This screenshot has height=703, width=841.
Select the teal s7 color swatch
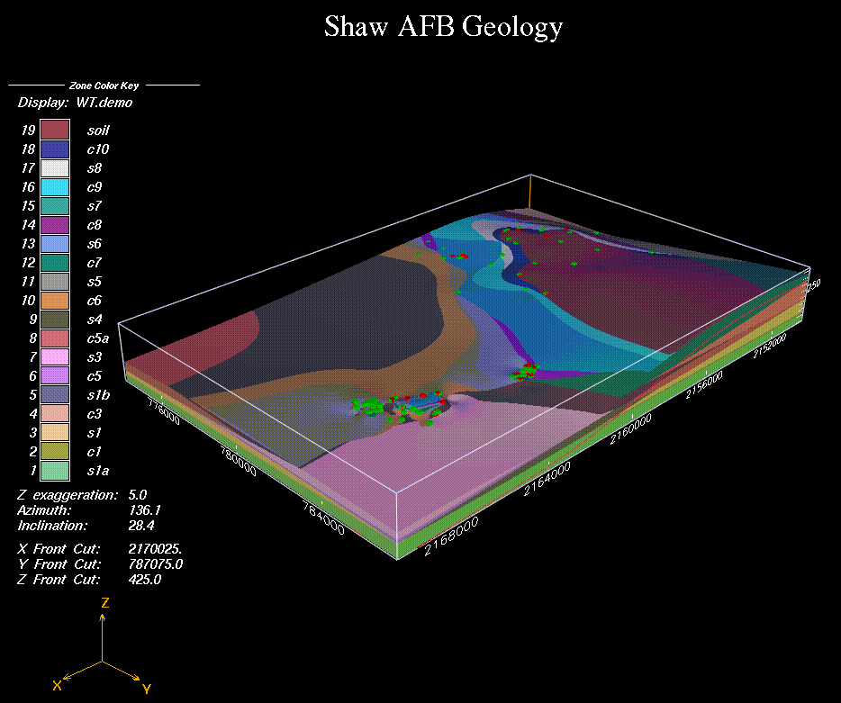coord(55,206)
